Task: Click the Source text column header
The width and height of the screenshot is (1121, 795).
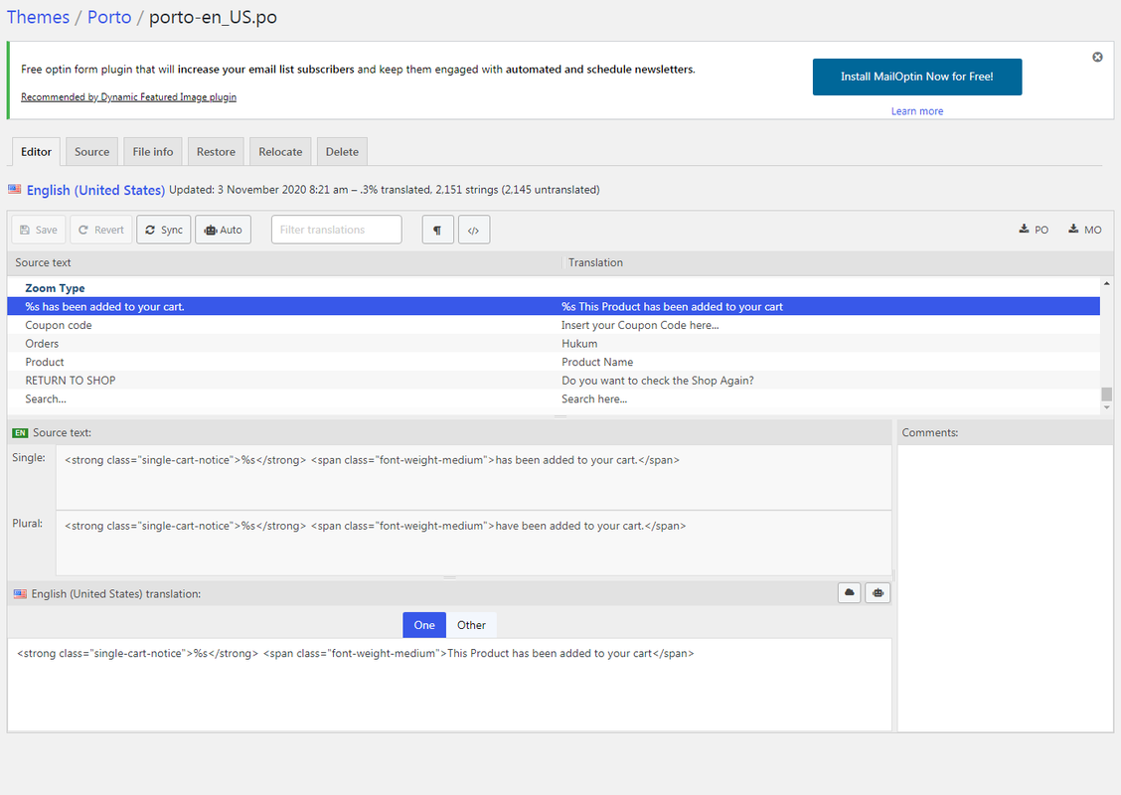Action: [x=284, y=262]
